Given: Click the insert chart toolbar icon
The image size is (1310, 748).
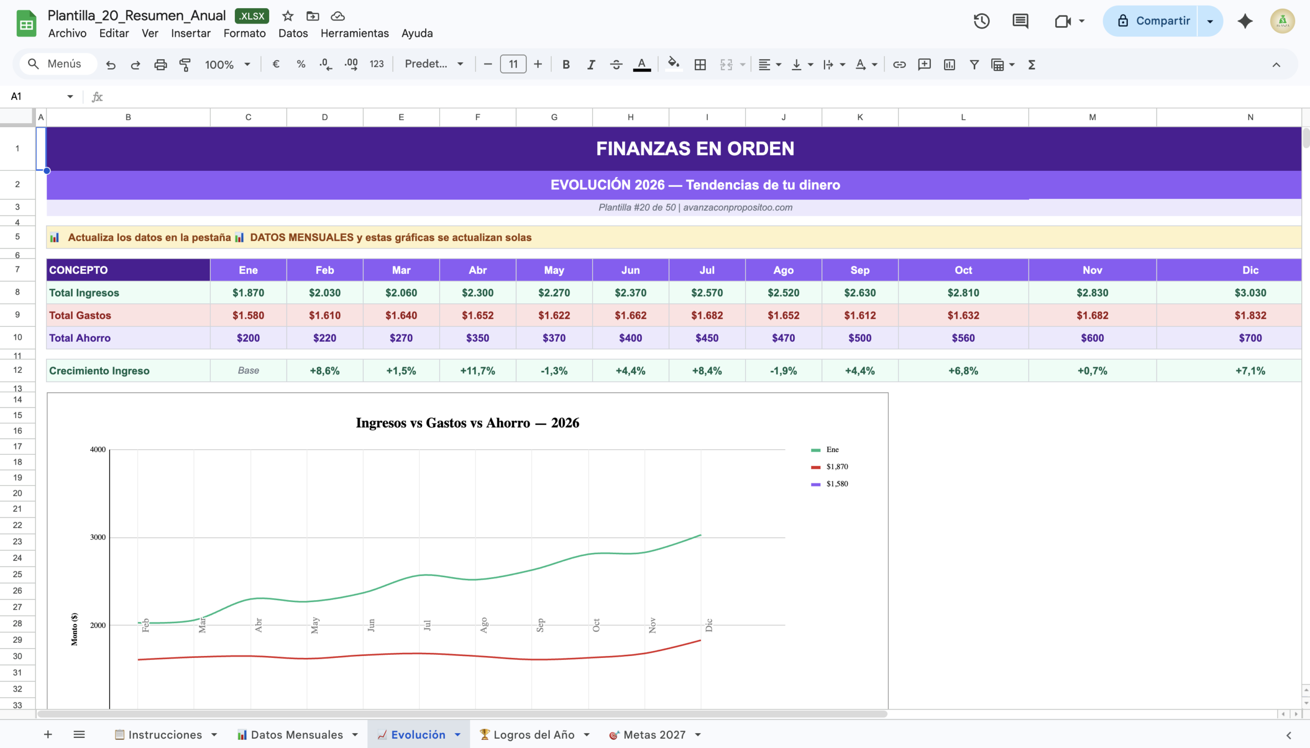Looking at the screenshot, I should (x=949, y=64).
